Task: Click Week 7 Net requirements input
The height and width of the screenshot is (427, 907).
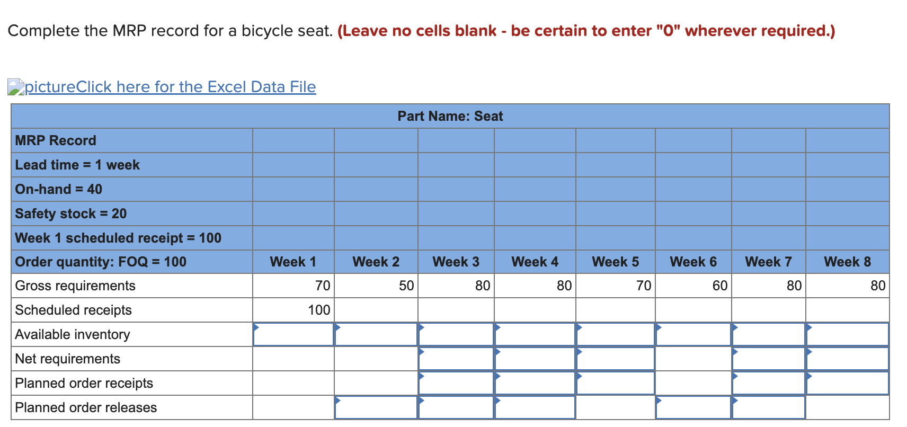Action: [x=769, y=359]
